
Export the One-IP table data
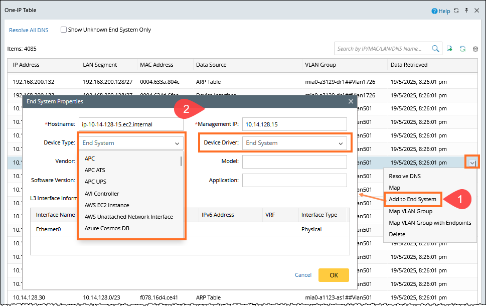point(450,49)
